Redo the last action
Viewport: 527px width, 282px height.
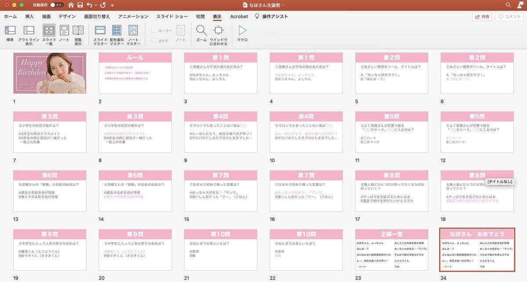pos(103,5)
